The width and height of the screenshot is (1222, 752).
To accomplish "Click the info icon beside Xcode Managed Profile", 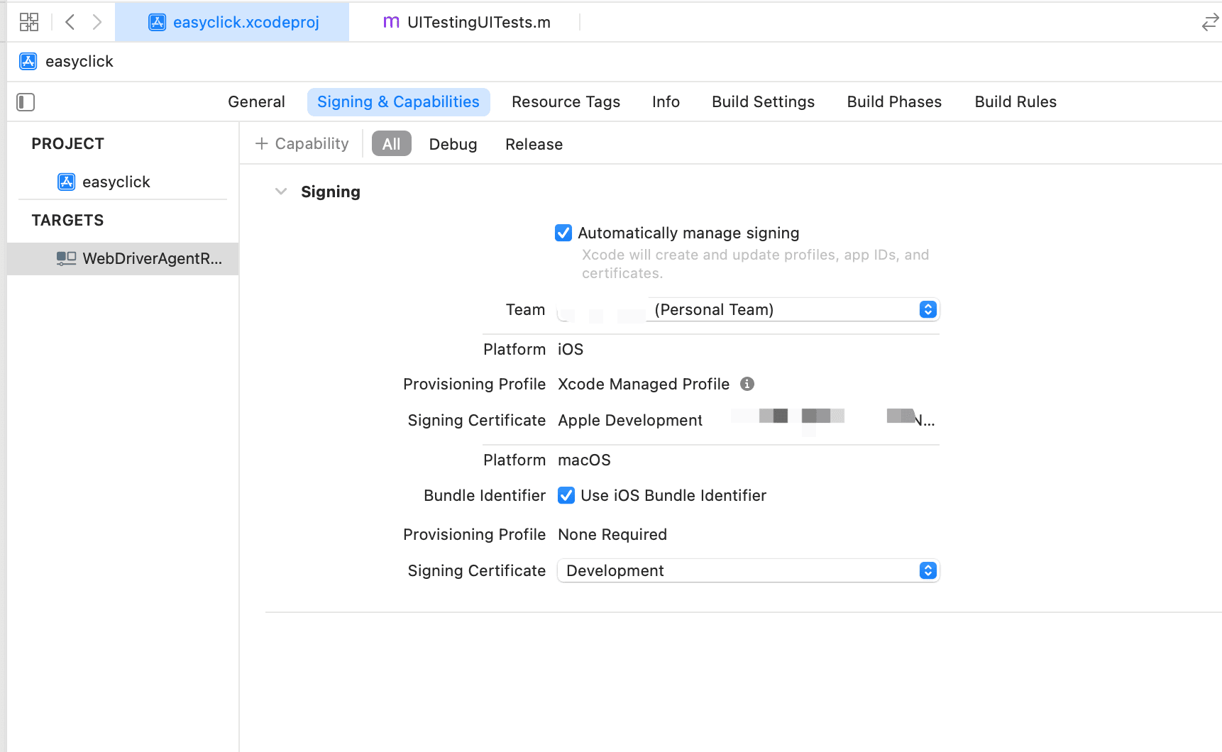I will 747,384.
